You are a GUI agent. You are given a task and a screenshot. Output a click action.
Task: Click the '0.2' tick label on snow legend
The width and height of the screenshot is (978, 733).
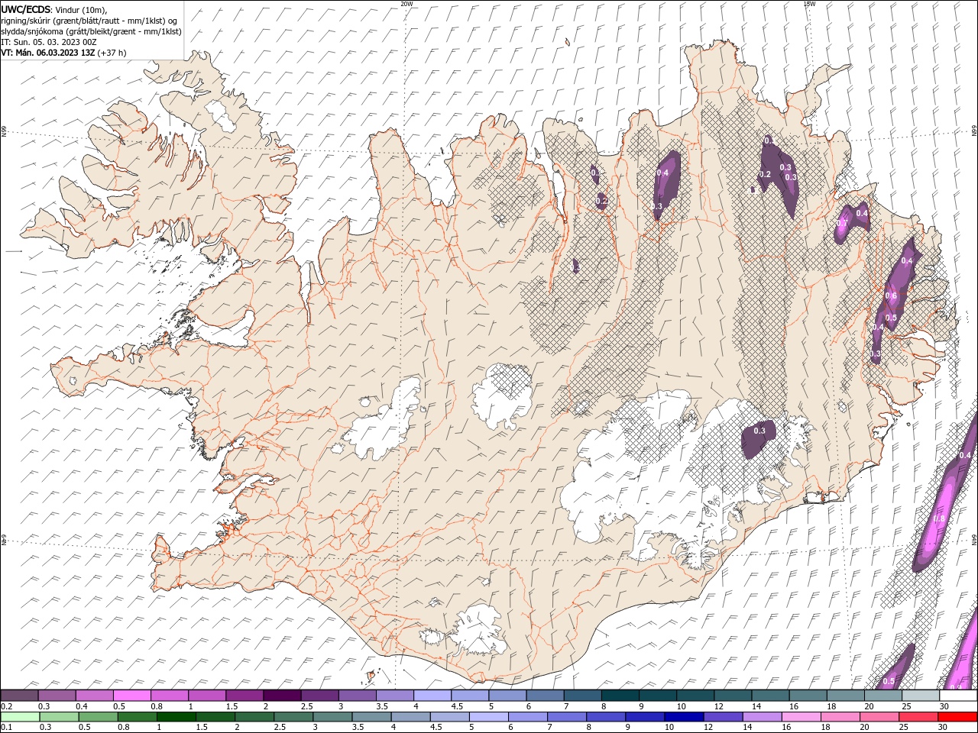[x=6, y=706]
